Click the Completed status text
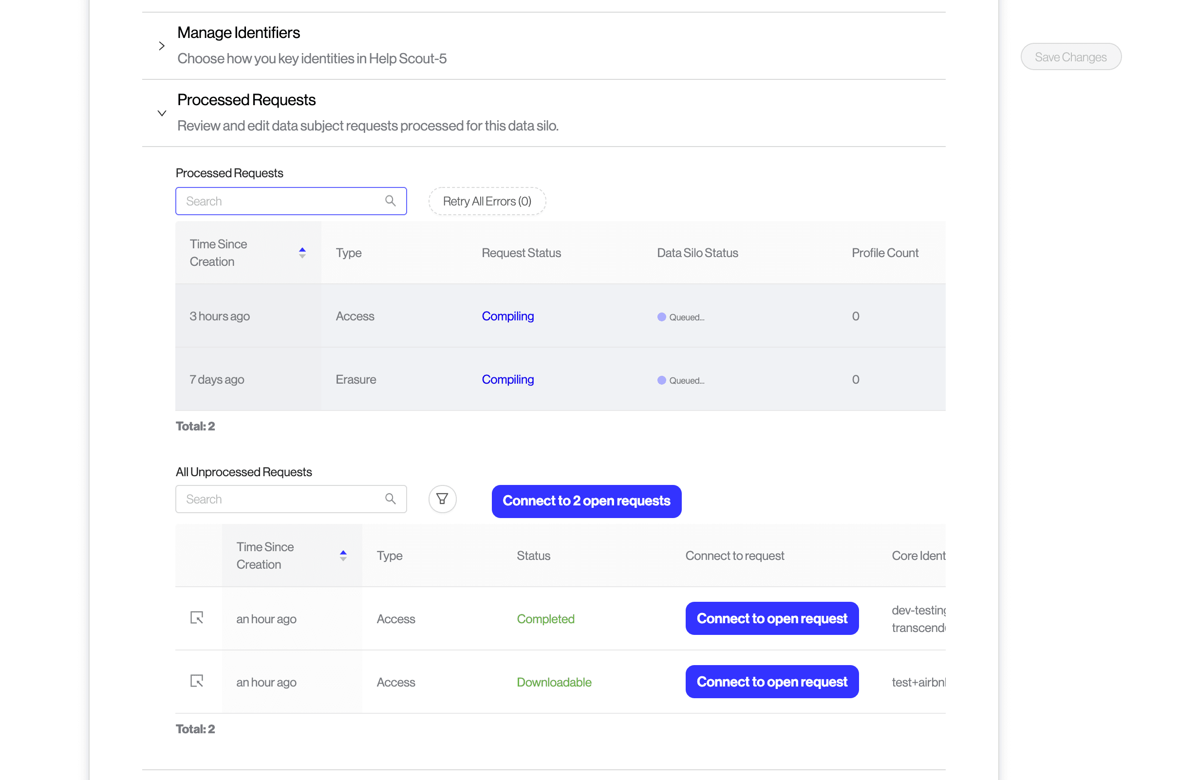 tap(545, 618)
